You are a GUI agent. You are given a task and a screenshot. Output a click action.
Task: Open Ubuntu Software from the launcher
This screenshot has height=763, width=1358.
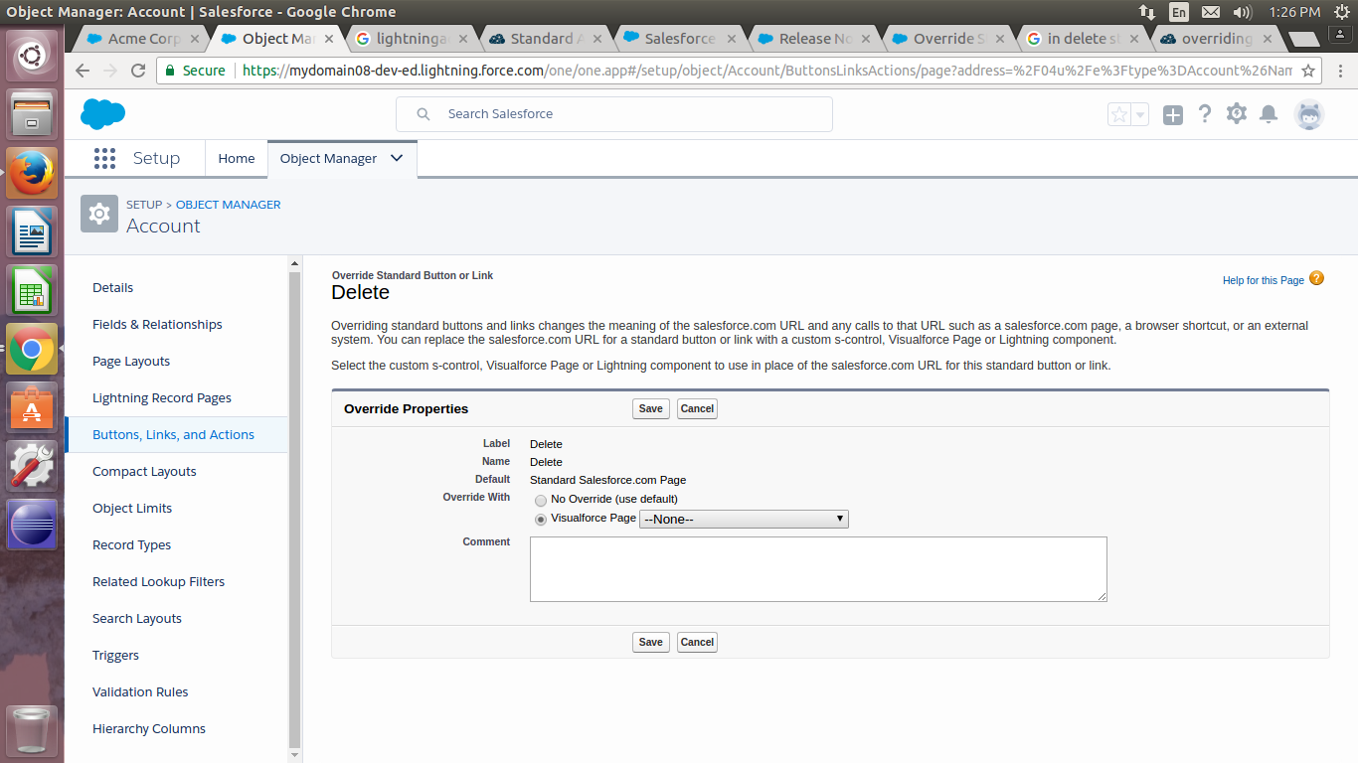32,407
